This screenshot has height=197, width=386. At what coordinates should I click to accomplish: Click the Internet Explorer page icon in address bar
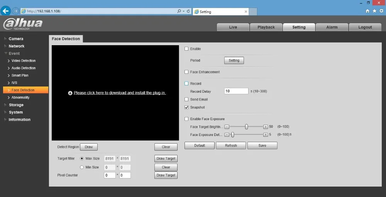[x=24, y=11]
